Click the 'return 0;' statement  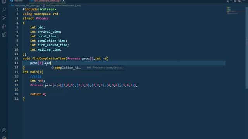[x=38, y=94]
